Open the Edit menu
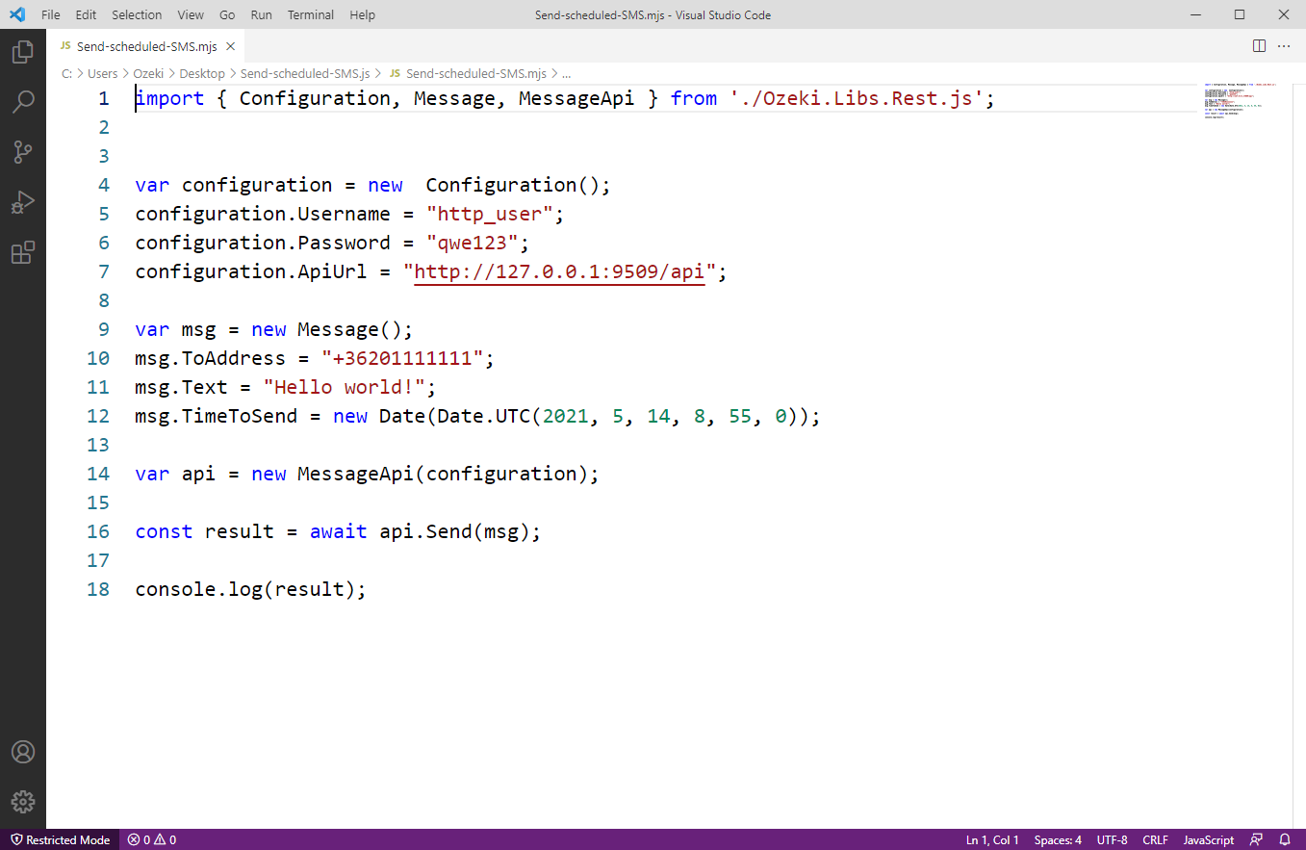Viewport: 1306px width, 850px height. pos(86,14)
